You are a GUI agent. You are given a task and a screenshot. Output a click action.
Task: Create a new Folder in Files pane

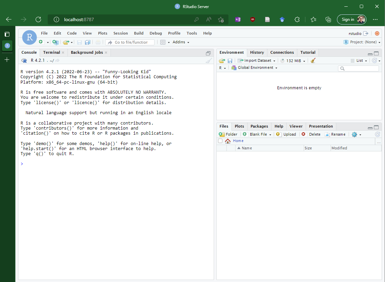(228, 134)
